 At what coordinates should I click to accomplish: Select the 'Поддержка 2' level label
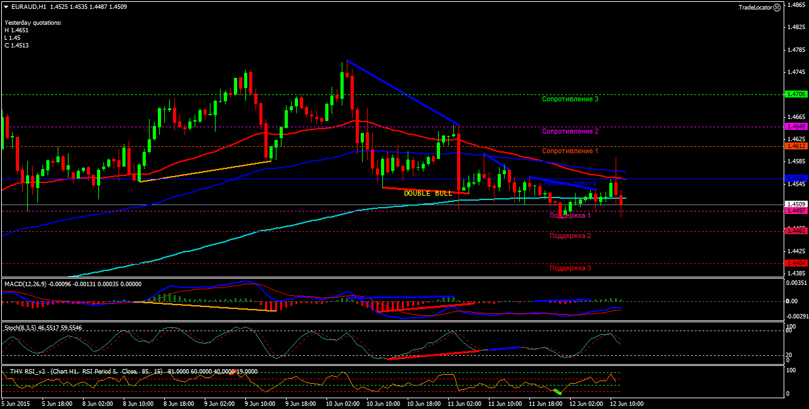(570, 236)
